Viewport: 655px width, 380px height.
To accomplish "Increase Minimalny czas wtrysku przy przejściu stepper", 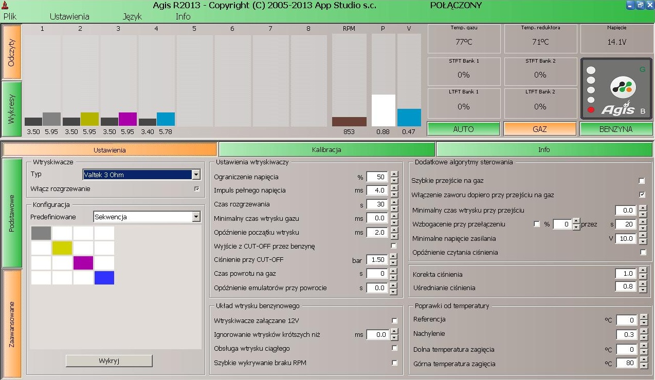I will coord(643,207).
